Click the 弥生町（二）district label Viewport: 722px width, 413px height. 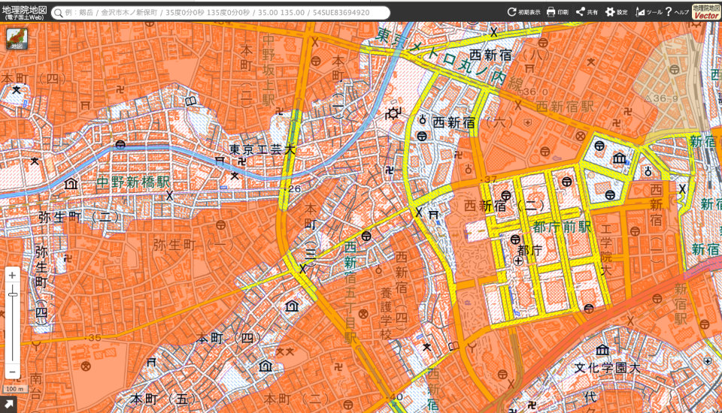[x=79, y=216]
